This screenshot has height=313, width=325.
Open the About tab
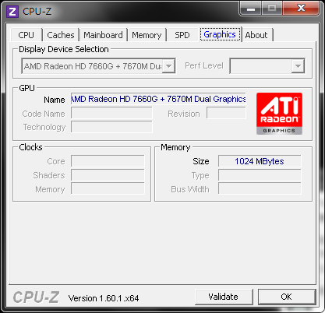coord(256,35)
